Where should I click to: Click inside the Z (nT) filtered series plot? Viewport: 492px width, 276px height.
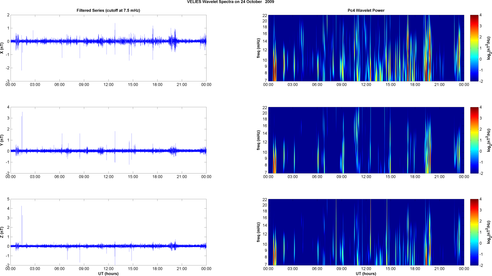coord(108,232)
